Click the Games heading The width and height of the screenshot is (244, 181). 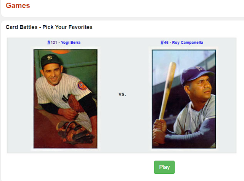coord(18,6)
